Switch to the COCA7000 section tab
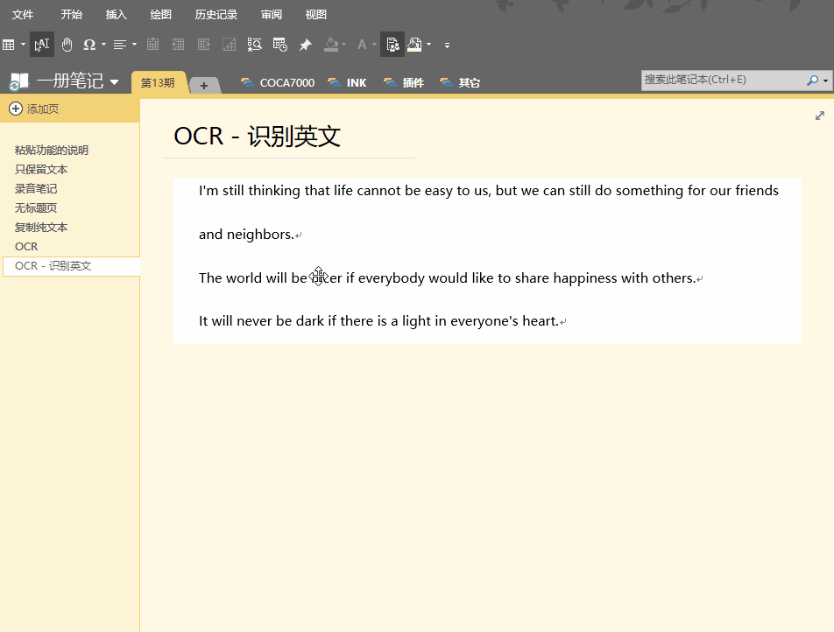The width and height of the screenshot is (834, 632). [278, 83]
